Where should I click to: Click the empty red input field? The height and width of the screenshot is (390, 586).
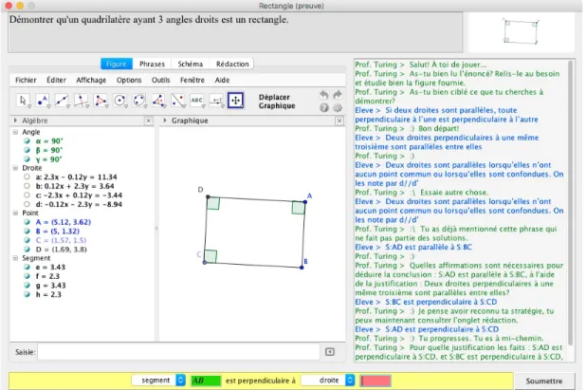coord(375,381)
